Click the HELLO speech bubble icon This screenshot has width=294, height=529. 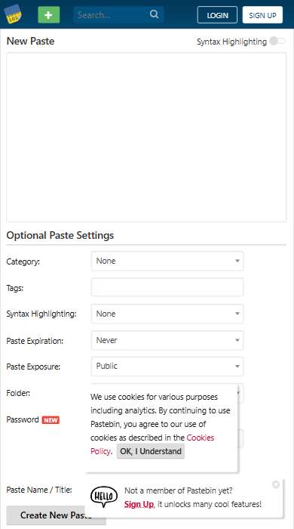tap(104, 497)
